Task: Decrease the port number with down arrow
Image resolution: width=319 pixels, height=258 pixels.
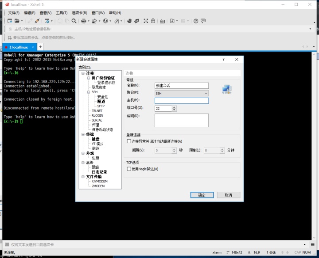Action: coord(174,110)
